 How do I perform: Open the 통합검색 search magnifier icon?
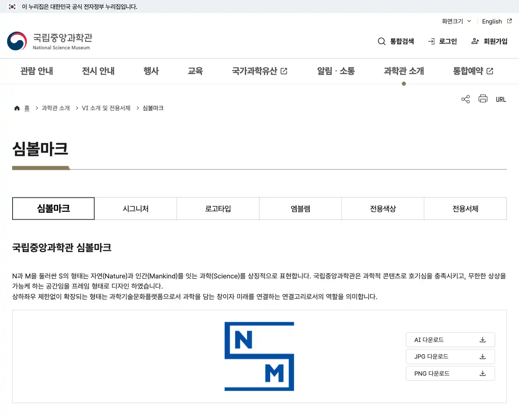(382, 41)
